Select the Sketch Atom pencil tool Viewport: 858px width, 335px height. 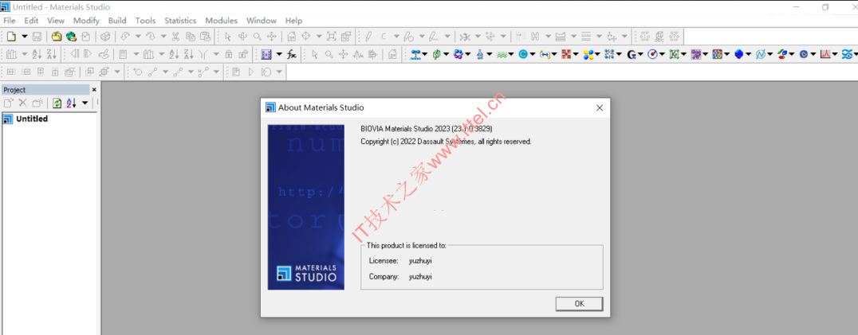(x=368, y=37)
